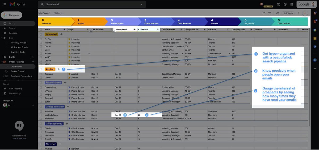Add a box to the Applied stage
Screen dimensions: 319x150
click(59, 69)
